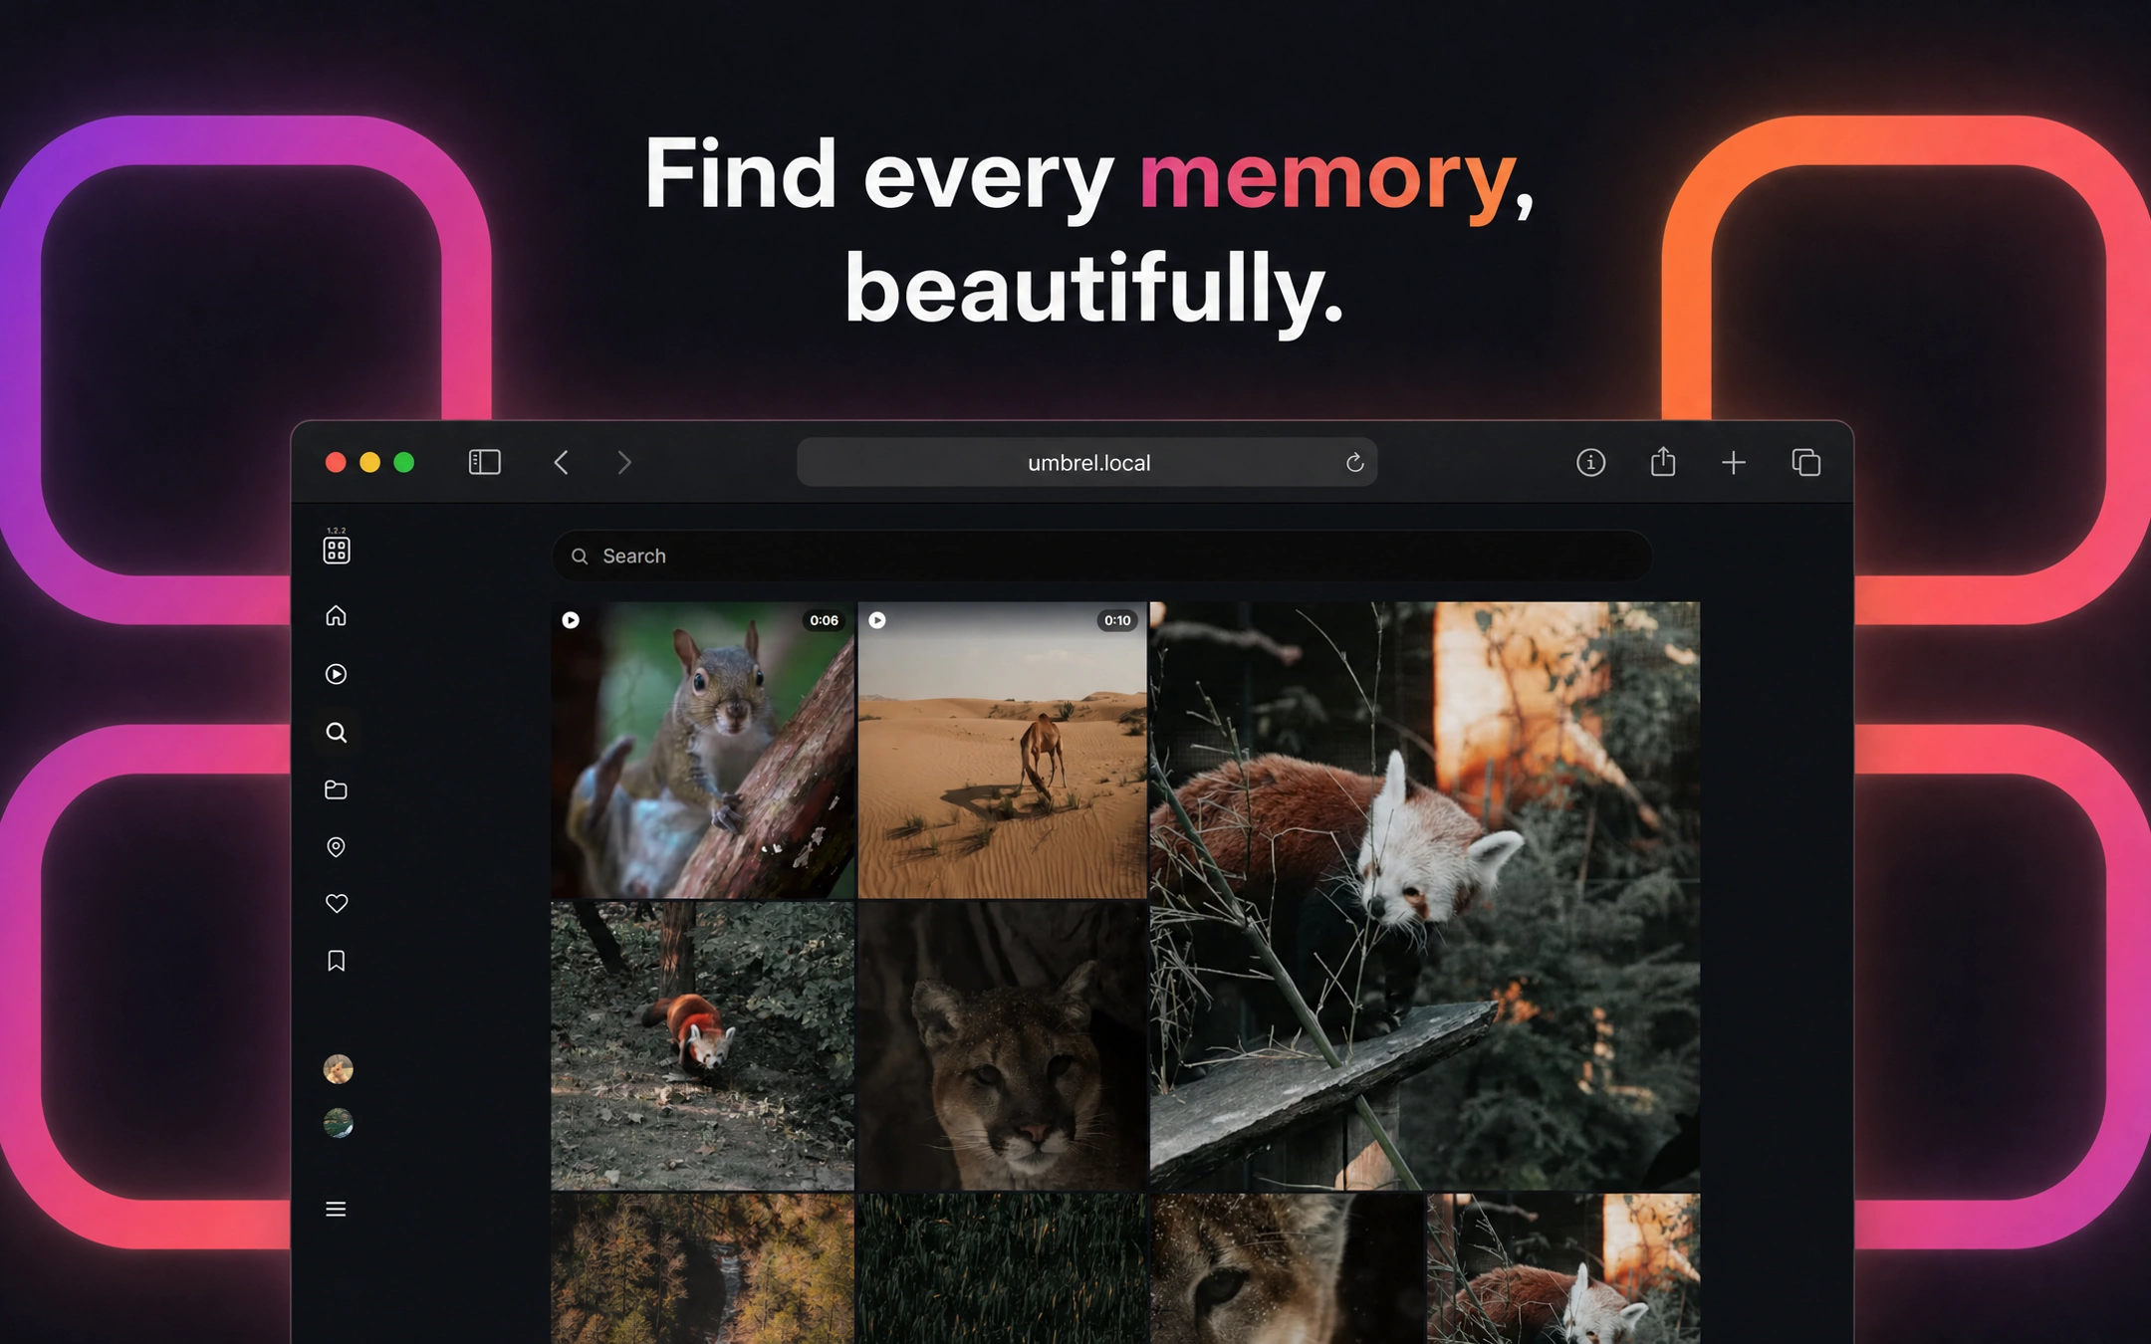Open the dark green grass photo thumbnail
Viewport: 2151px width, 1344px height.
(1003, 1268)
